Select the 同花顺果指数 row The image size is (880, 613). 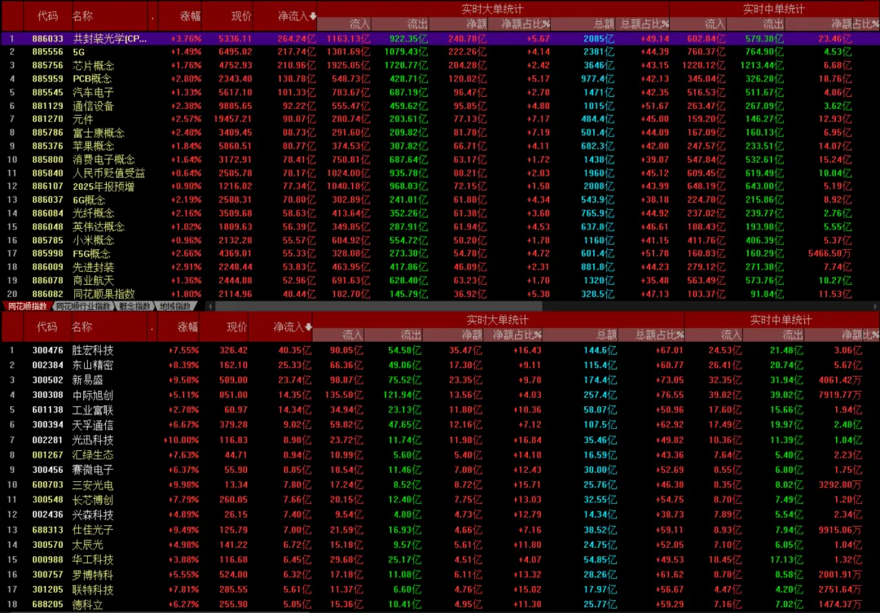[x=440, y=294]
